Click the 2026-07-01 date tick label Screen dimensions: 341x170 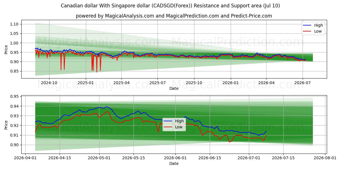(249, 158)
